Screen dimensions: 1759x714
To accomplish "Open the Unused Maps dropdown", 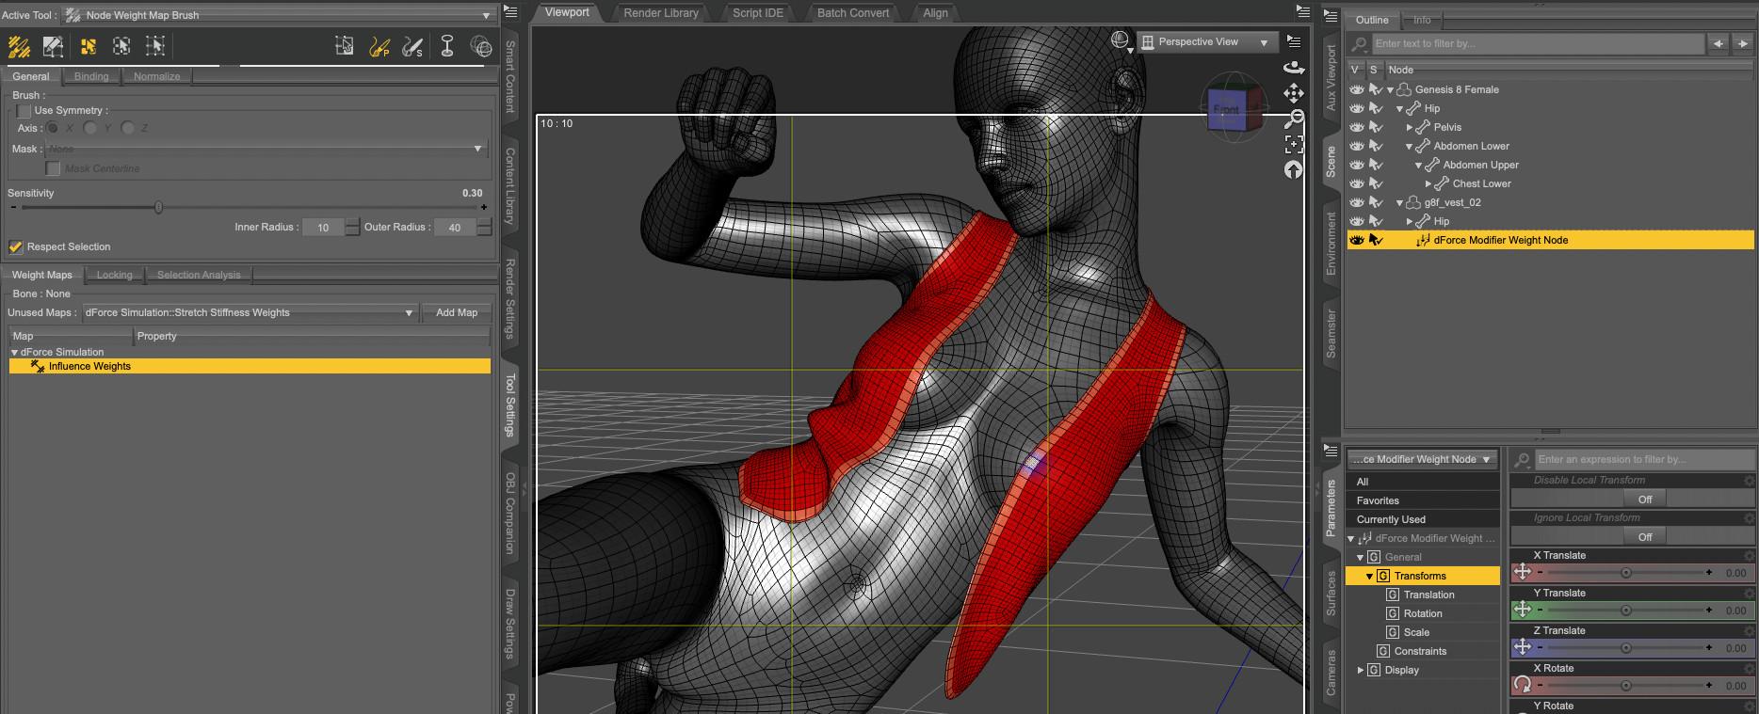I will [250, 312].
